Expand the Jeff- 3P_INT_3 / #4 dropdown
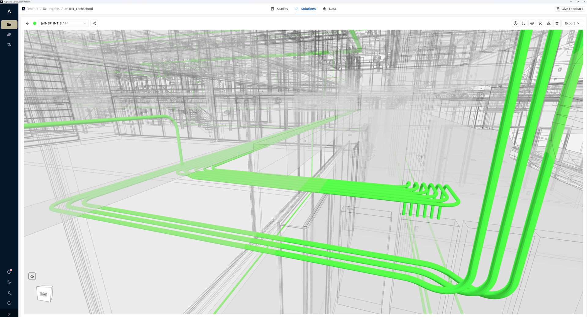Image resolution: width=587 pixels, height=317 pixels. click(x=63, y=23)
